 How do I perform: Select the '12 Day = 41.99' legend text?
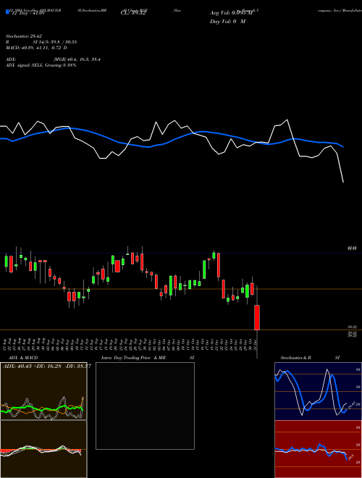click(27, 13)
